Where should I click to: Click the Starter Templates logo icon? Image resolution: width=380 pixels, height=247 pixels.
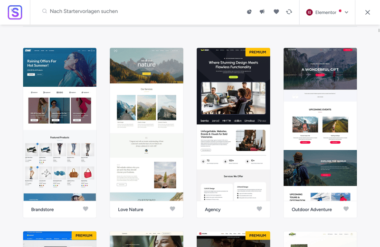tap(15, 12)
